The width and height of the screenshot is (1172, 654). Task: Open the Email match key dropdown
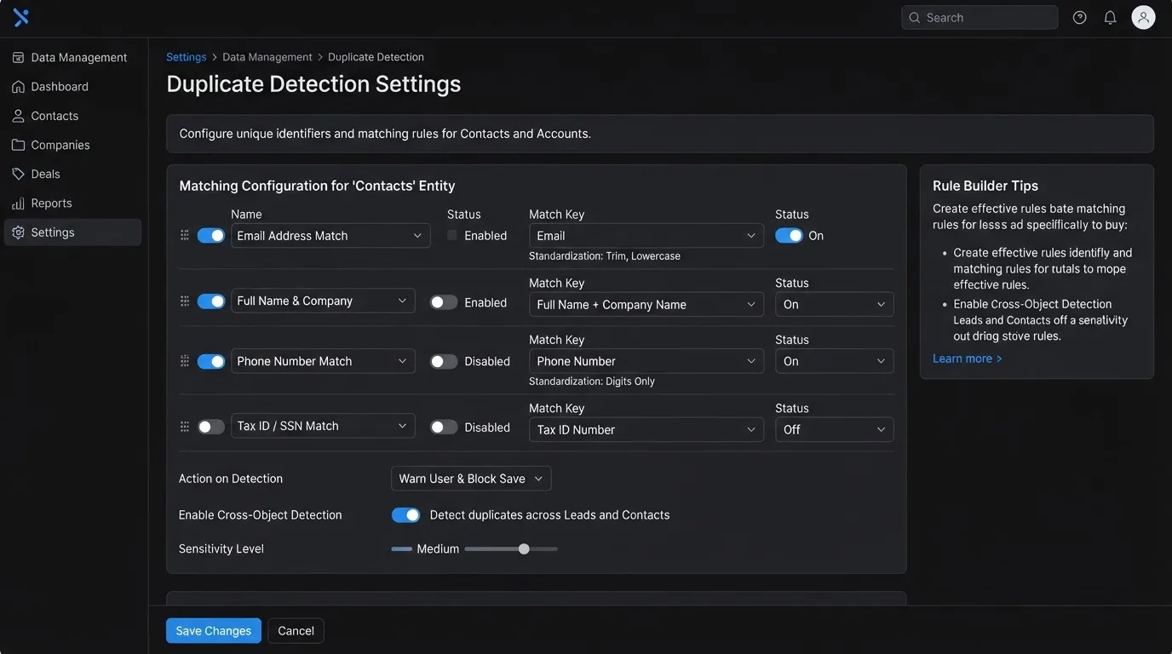646,236
